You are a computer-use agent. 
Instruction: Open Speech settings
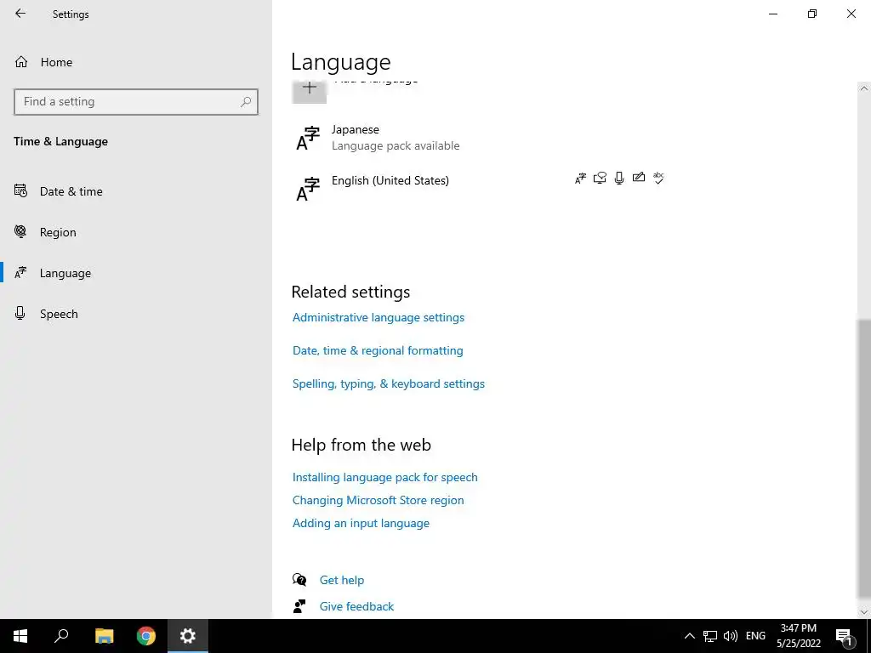[x=59, y=315]
